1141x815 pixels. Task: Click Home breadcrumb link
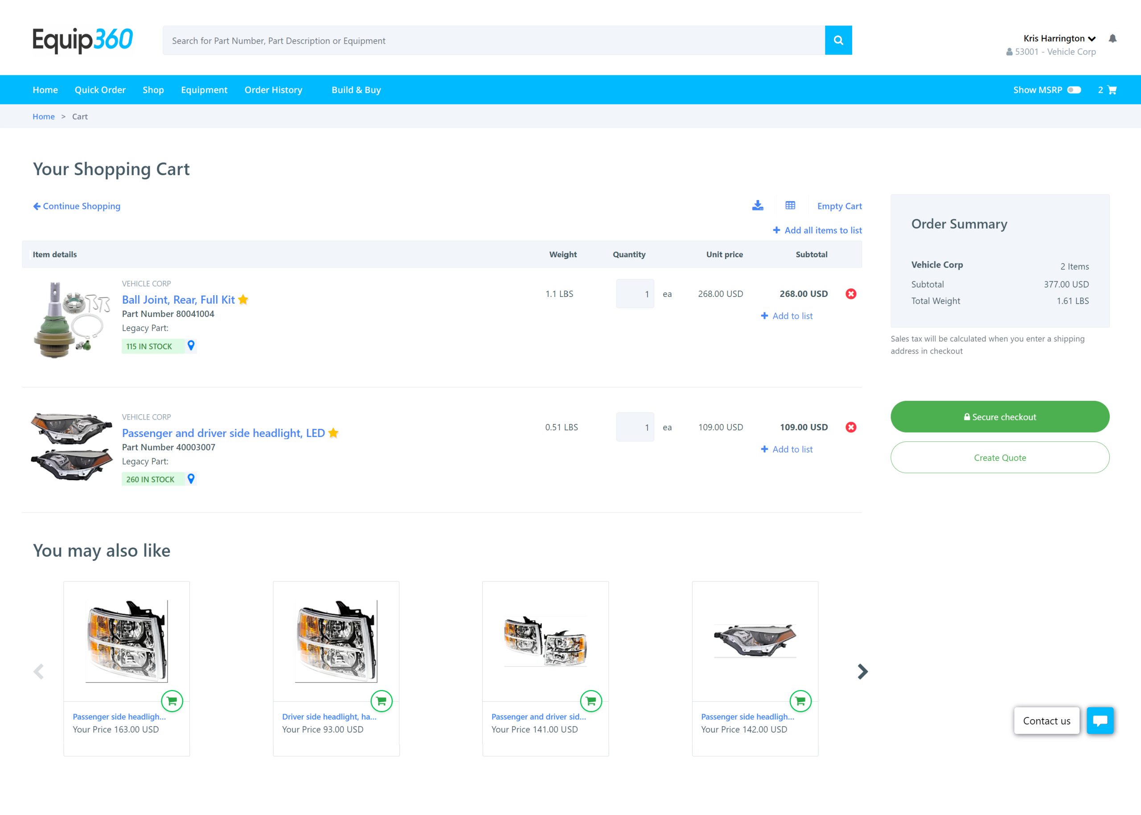tap(44, 116)
